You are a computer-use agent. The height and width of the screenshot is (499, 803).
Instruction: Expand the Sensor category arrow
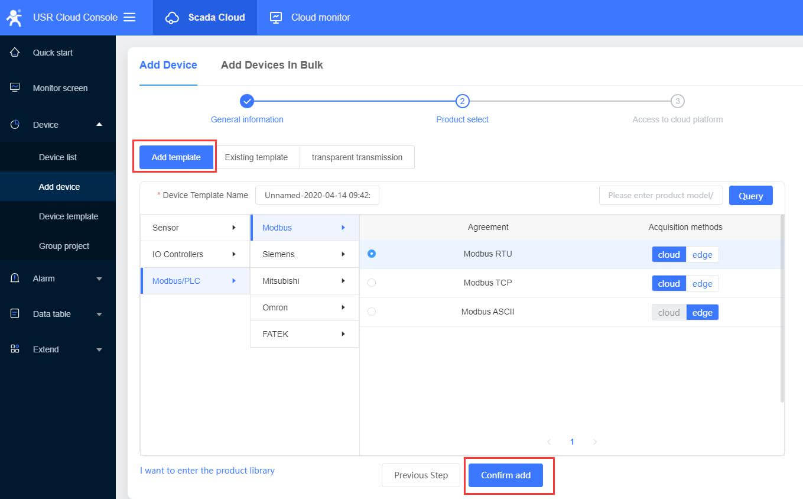coord(234,228)
